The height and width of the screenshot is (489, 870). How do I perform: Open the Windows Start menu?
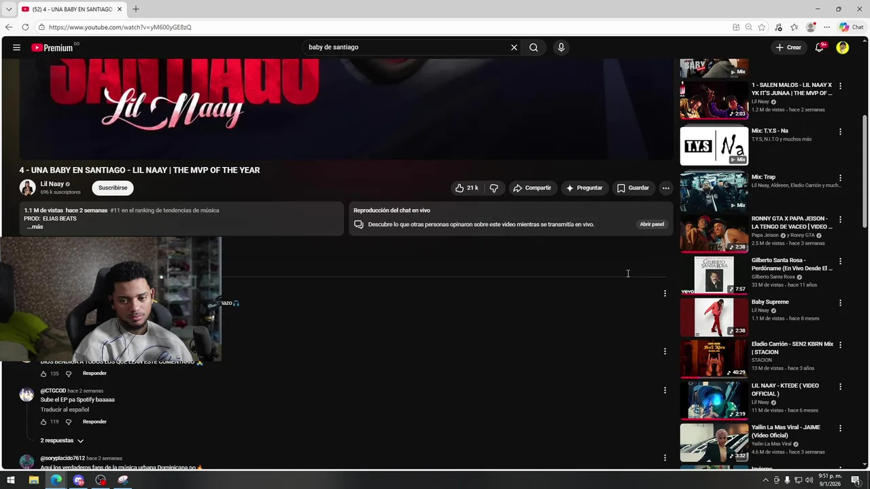(x=11, y=480)
